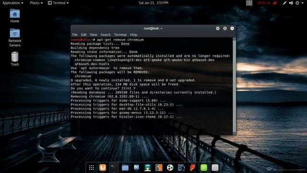This screenshot has width=307, height=173.
Task: Click the 'Processing triggers for man-db' line
Action: tap(117, 109)
